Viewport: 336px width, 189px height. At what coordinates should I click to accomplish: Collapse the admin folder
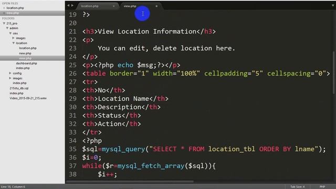pyautogui.click(x=7, y=28)
